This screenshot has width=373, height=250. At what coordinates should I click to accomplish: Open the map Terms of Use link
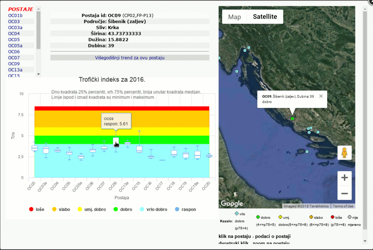(x=343, y=206)
